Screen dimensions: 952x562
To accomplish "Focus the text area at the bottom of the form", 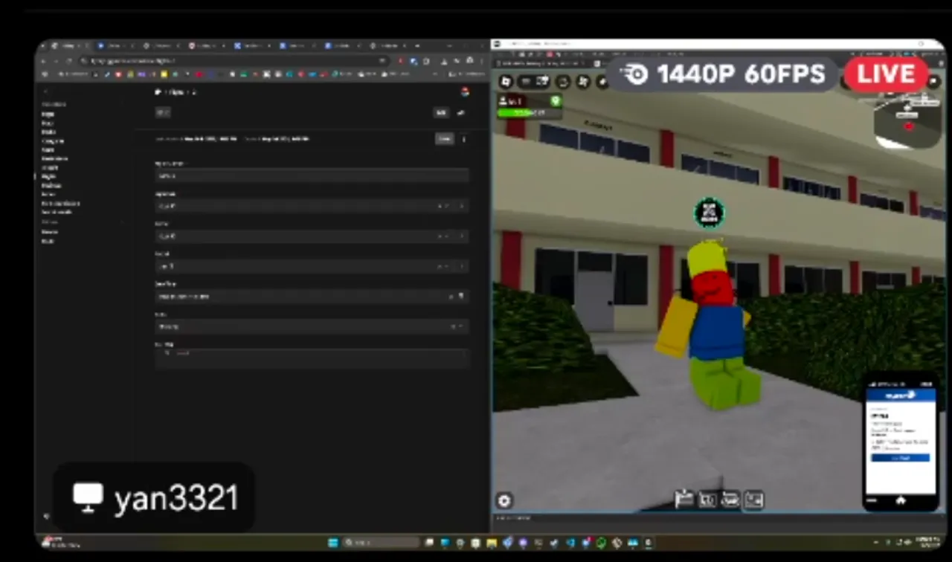I will (x=312, y=358).
